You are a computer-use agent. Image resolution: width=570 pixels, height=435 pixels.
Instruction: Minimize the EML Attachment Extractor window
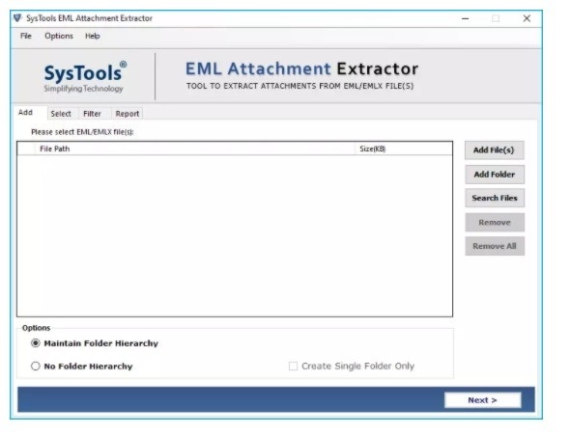[x=466, y=18]
